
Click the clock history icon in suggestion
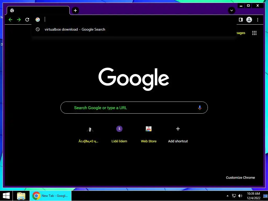pos(38,29)
